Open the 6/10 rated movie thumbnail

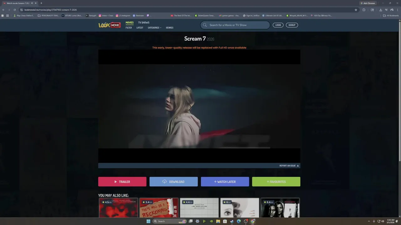click(240, 208)
